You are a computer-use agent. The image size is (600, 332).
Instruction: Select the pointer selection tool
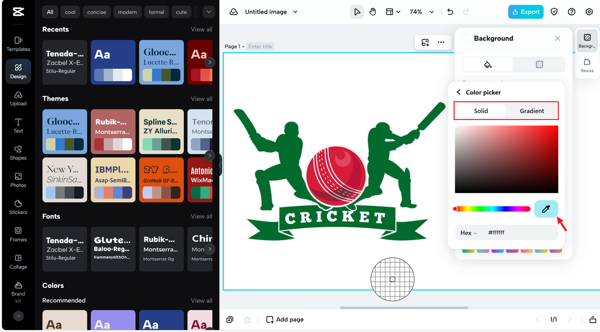tap(357, 12)
